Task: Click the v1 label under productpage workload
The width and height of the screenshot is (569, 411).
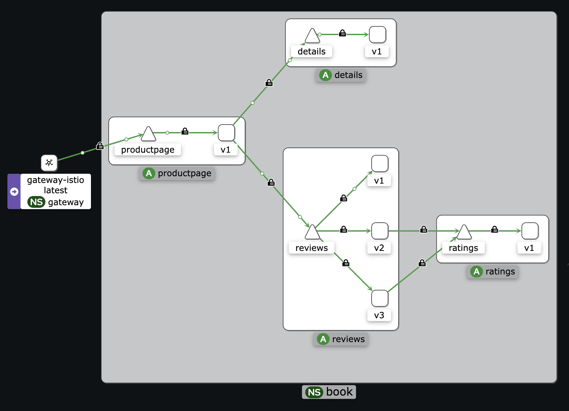Action: point(225,150)
